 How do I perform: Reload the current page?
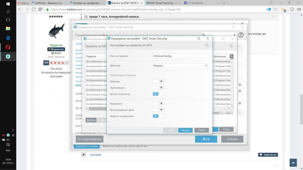pyautogui.click(x=33, y=9)
